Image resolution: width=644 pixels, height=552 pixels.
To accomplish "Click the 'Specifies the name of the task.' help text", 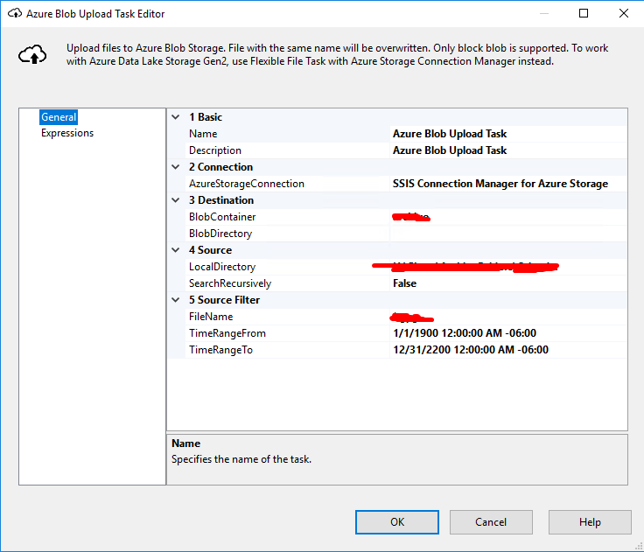I will [x=241, y=459].
